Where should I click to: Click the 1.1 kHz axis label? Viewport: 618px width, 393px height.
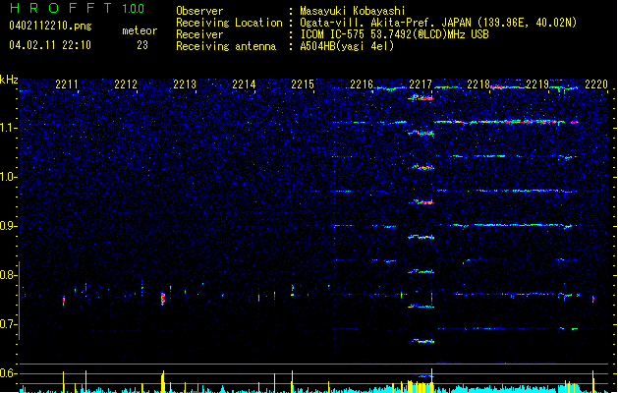[x=9, y=128]
